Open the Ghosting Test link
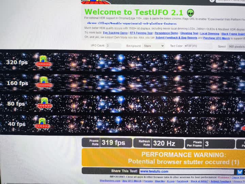 click(x=189, y=33)
